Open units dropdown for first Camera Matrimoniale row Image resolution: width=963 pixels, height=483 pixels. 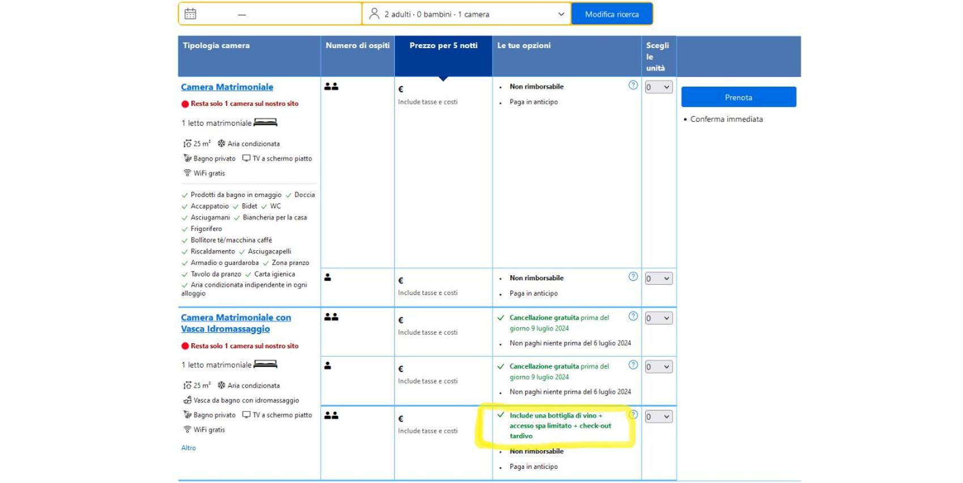[x=659, y=87]
